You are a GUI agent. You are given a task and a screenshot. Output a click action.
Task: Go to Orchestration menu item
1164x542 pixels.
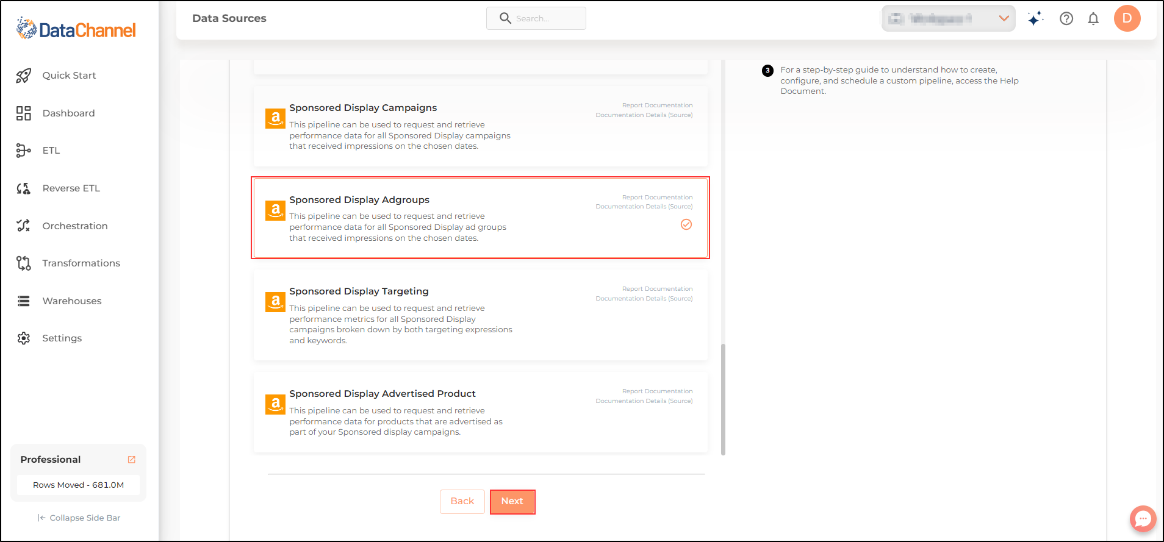tap(75, 226)
